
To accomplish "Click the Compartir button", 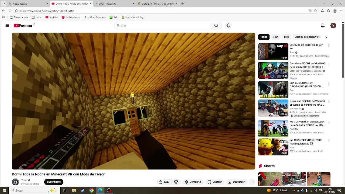I will (x=193, y=182).
